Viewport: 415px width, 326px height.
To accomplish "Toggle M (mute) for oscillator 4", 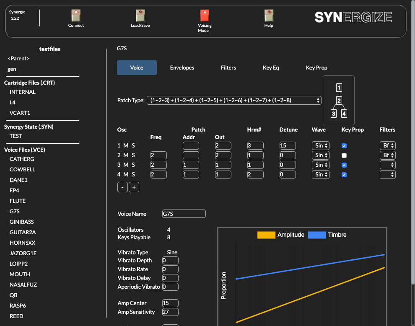I will (x=126, y=174).
